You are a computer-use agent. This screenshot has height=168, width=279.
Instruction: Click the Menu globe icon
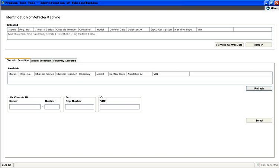[x=268, y=8]
